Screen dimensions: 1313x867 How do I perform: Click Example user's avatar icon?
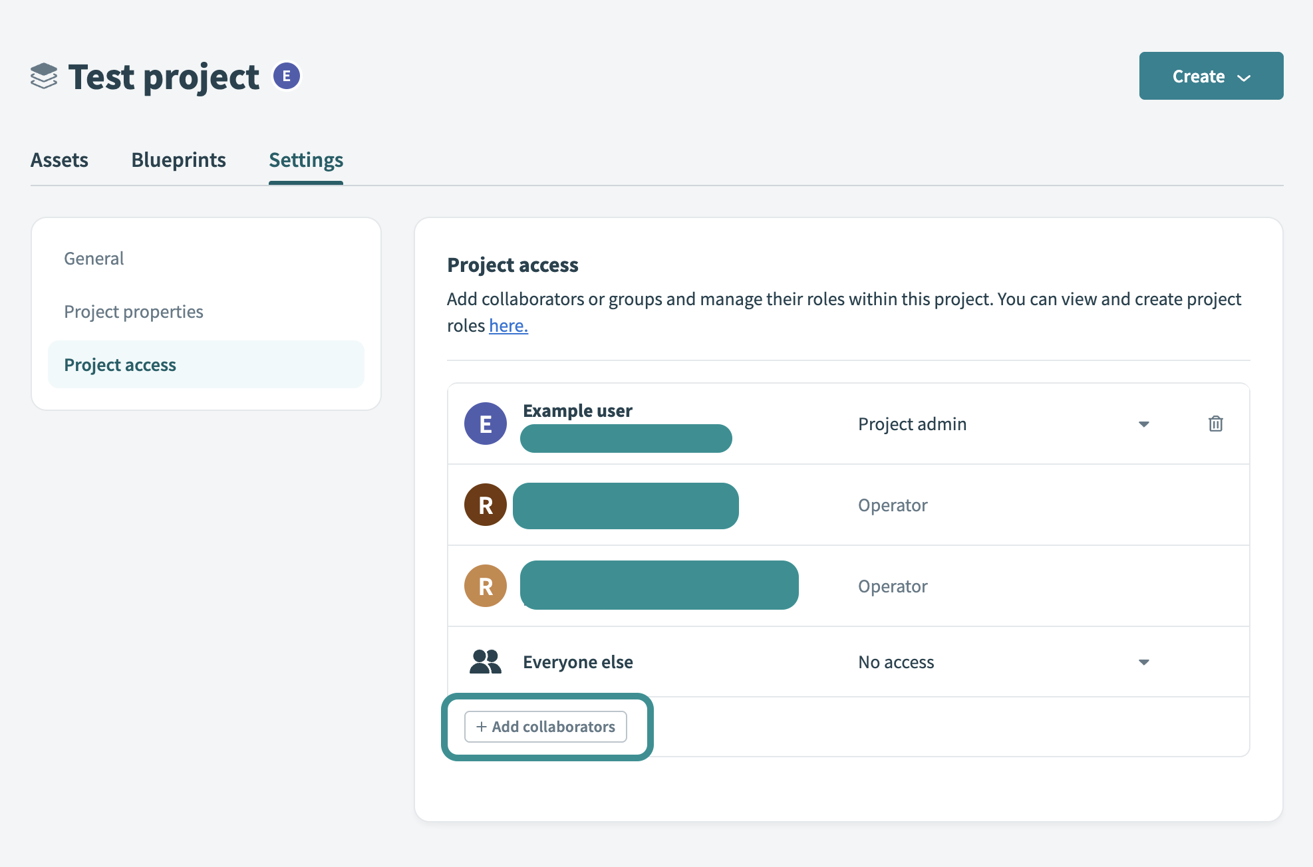[x=485, y=424]
